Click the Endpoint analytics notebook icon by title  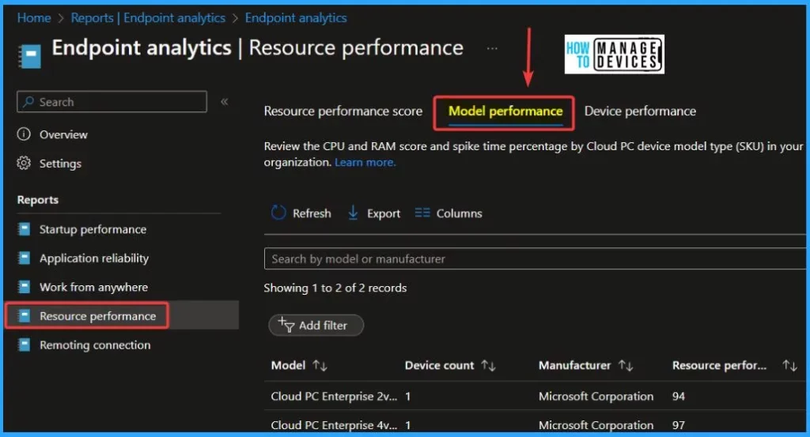29,56
